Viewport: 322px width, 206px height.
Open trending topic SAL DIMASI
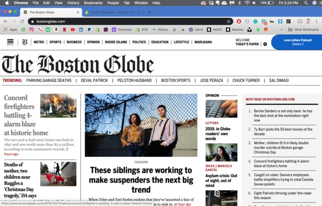(x=279, y=80)
